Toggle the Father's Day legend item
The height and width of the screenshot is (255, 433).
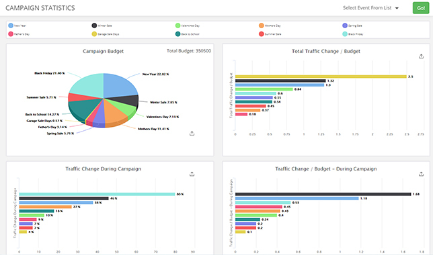click(x=19, y=34)
